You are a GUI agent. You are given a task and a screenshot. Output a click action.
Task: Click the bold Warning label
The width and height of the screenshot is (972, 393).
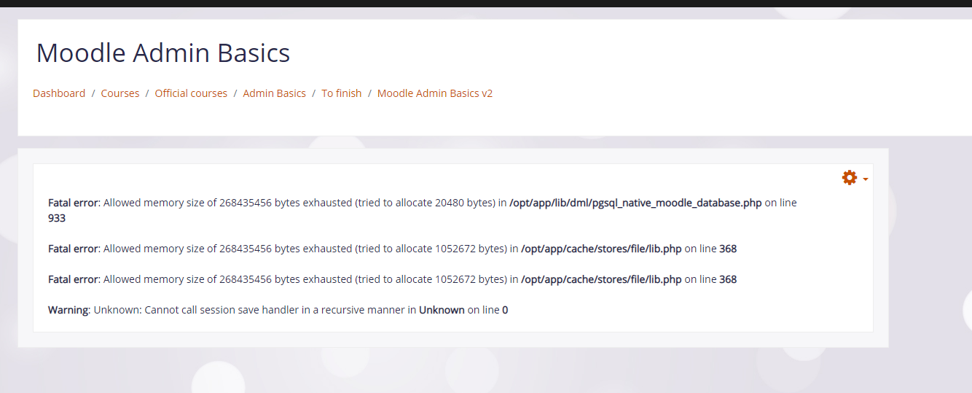click(68, 310)
